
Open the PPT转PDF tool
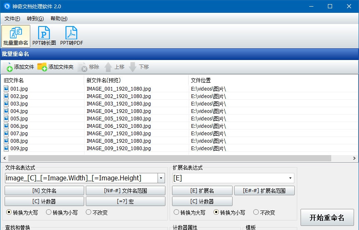click(x=71, y=36)
